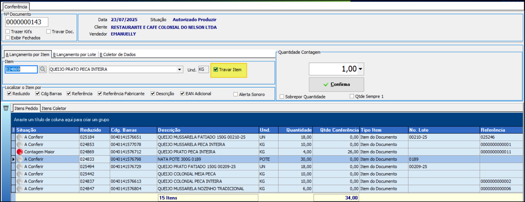Click the red Contagem Maior status circle
The width and height of the screenshot is (525, 202).
(20, 152)
